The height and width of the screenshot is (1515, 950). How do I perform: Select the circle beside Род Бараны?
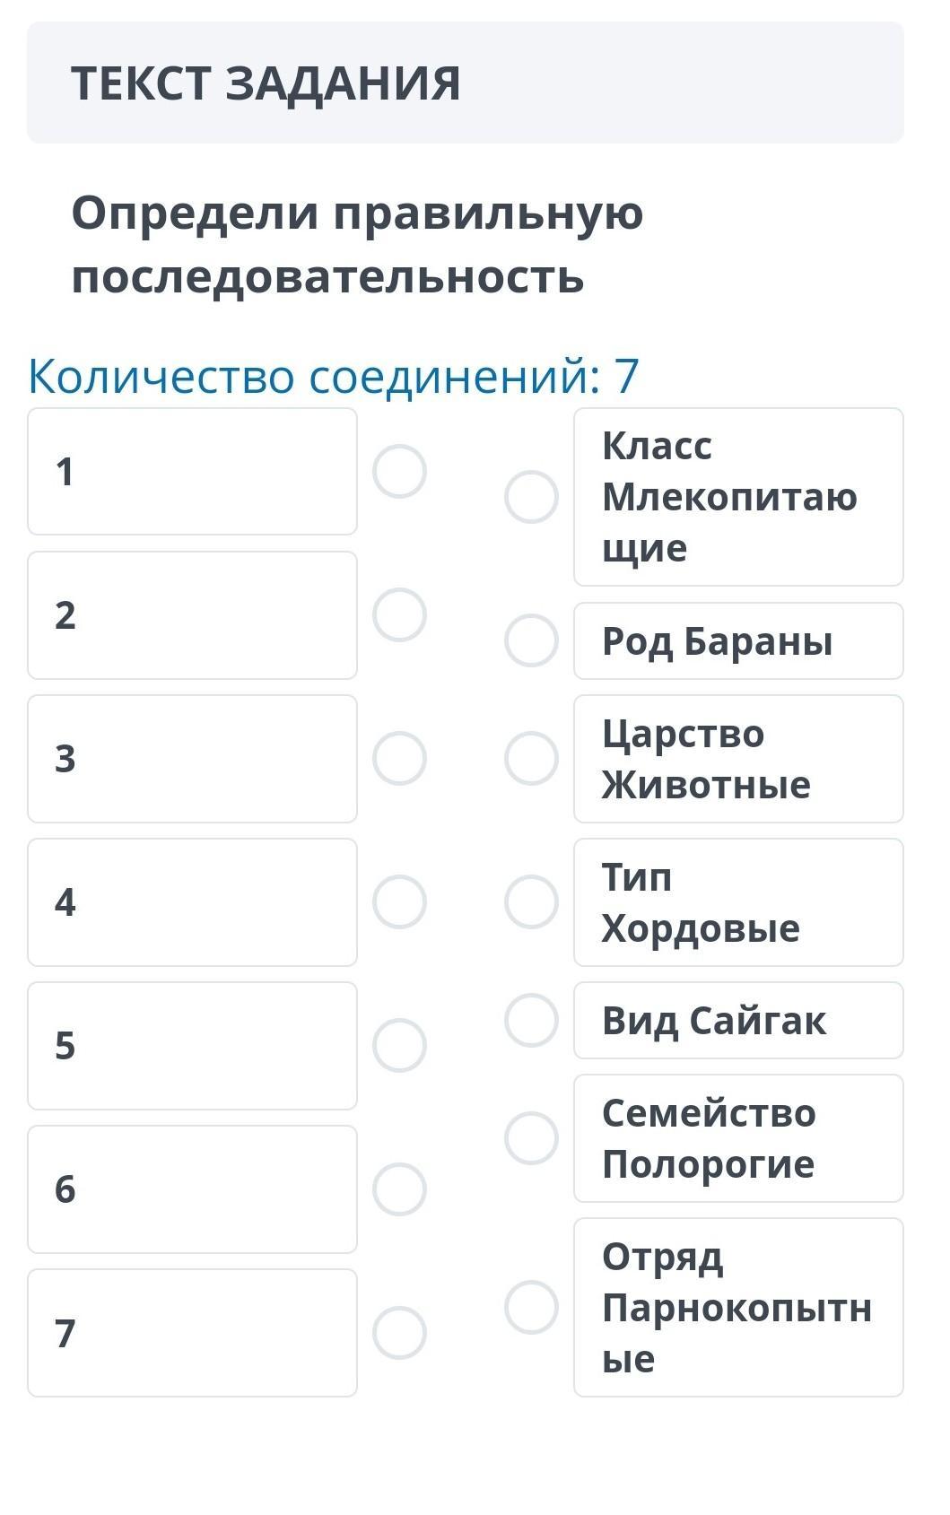pyautogui.click(x=531, y=640)
